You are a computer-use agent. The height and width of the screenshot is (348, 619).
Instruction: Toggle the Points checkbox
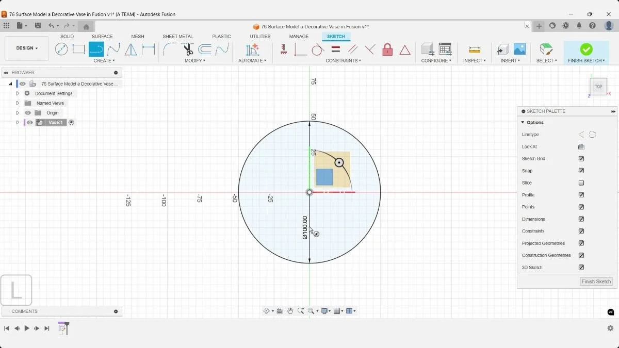[x=581, y=207]
